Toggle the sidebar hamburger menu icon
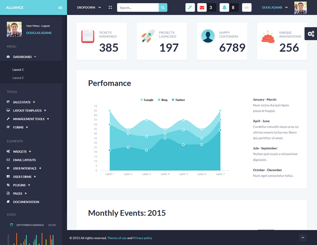Viewport: 317px width, 245px height. 60,8
